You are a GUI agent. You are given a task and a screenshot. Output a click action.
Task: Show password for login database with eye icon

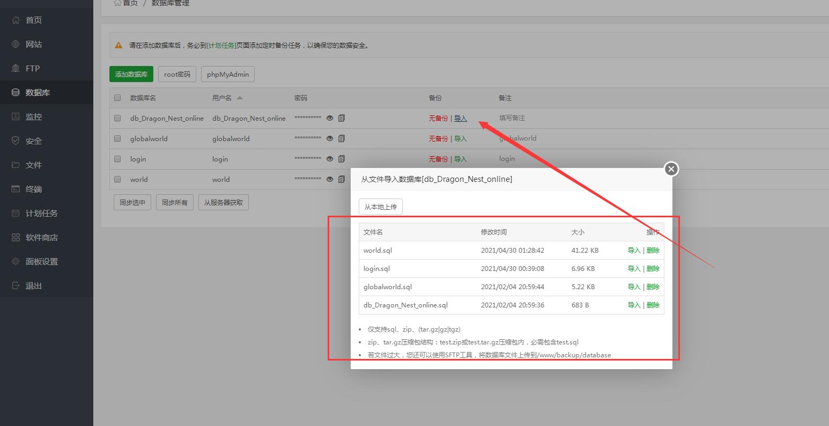pyautogui.click(x=330, y=159)
